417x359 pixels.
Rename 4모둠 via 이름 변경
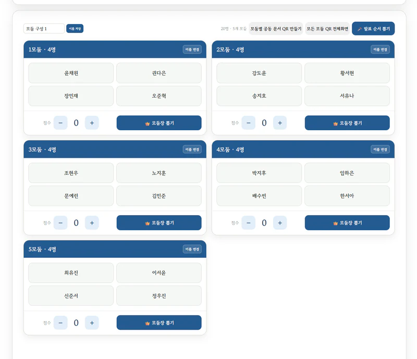380,150
